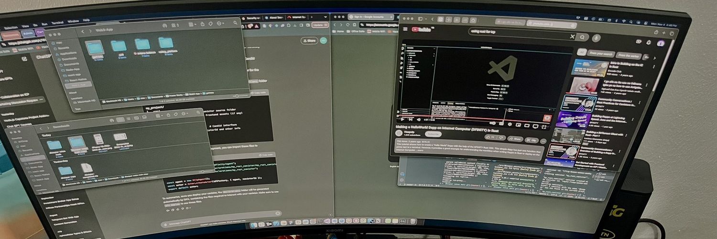Click the Terminal menu in the menu bar
Image resolution: width=717 pixels, height=239 pixels.
57,23
